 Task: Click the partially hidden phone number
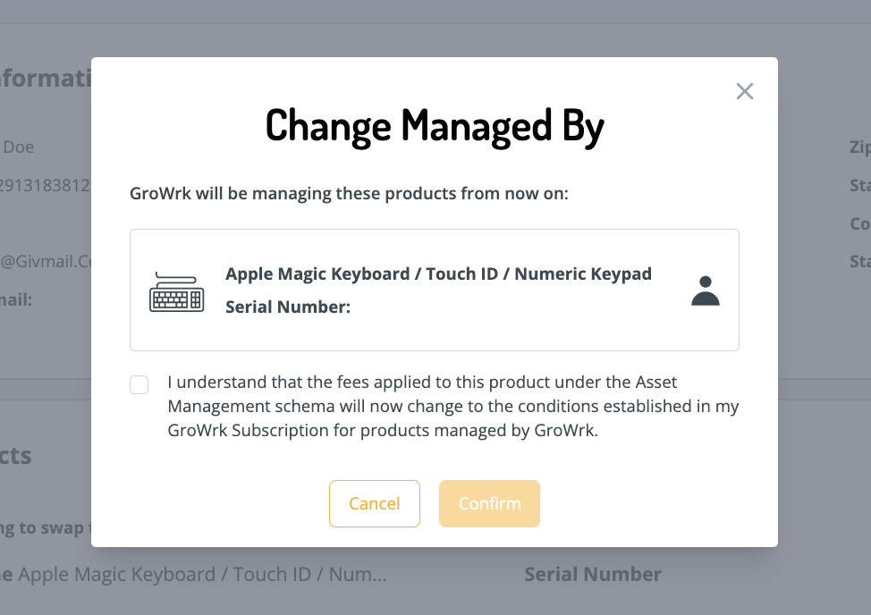click(x=45, y=186)
